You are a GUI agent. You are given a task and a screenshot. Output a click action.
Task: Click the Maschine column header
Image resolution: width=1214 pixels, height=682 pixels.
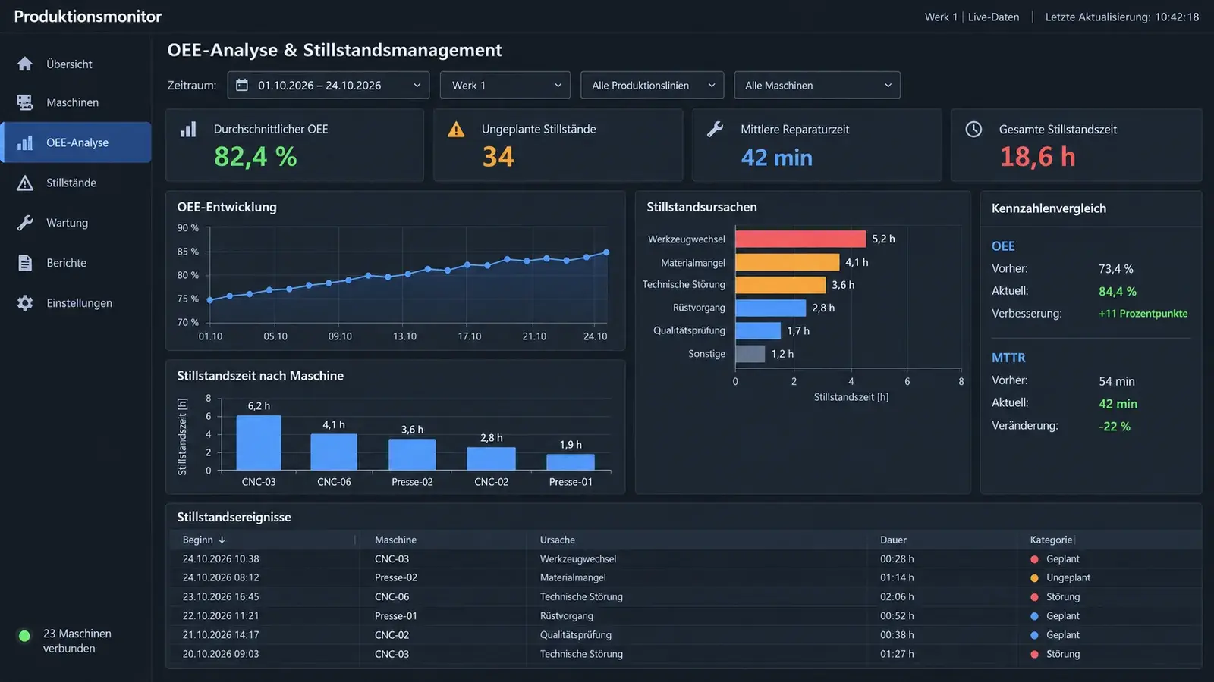click(x=395, y=540)
